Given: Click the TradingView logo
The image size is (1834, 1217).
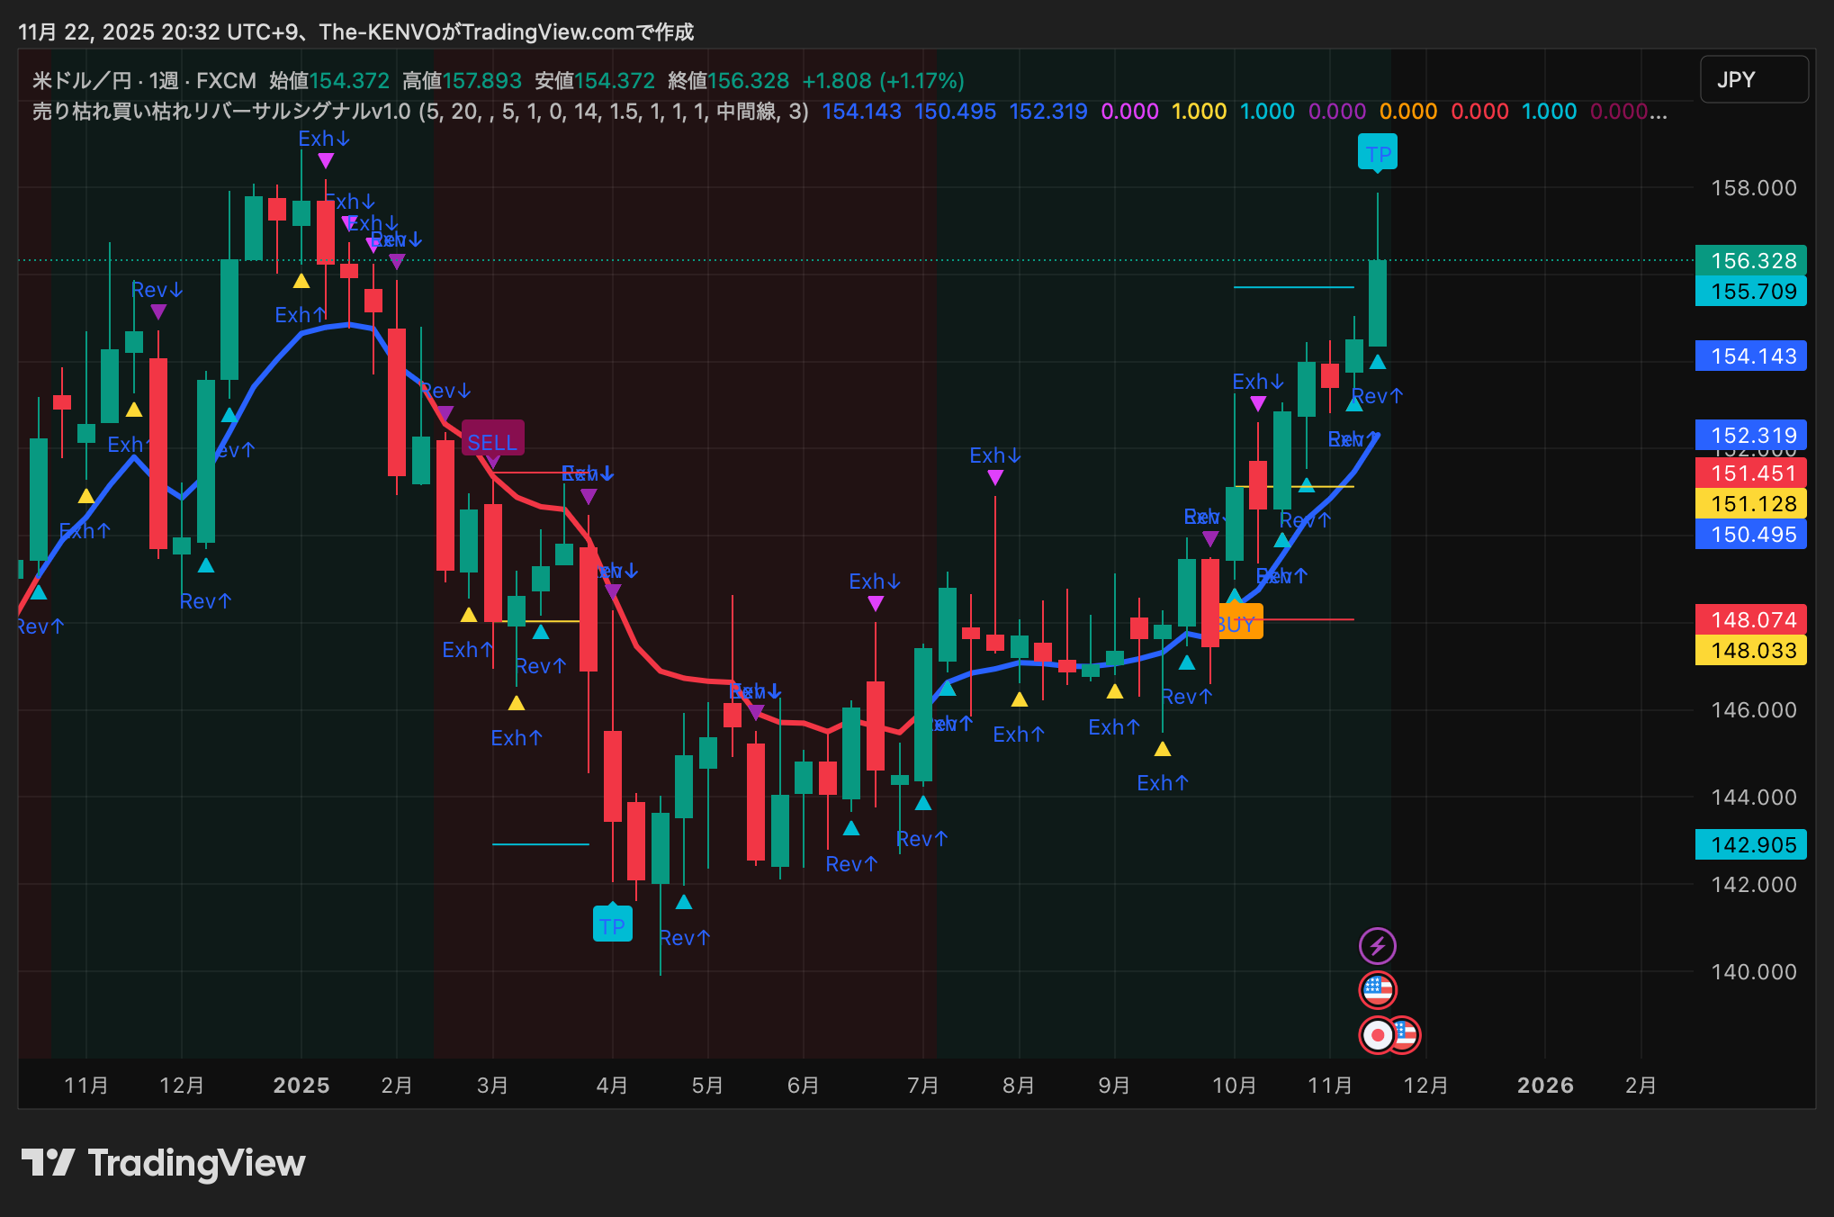Looking at the screenshot, I should click(x=163, y=1163).
